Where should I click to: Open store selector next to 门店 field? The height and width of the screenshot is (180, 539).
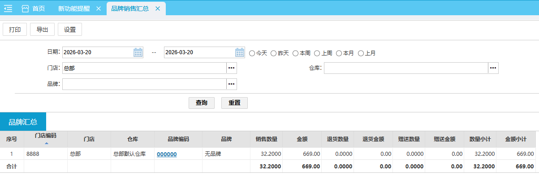point(231,68)
